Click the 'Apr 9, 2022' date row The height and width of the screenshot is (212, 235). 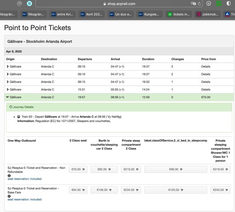(x=119, y=51)
